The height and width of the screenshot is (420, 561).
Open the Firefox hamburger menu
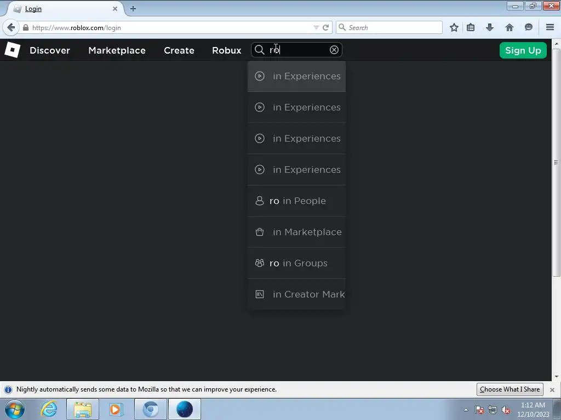(550, 27)
